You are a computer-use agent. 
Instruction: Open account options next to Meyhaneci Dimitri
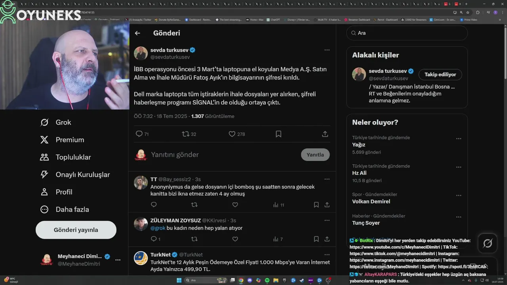click(118, 260)
